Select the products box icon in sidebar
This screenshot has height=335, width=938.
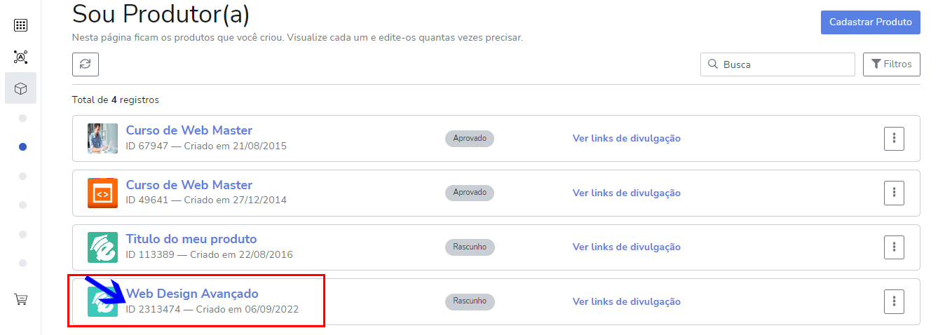(20, 88)
